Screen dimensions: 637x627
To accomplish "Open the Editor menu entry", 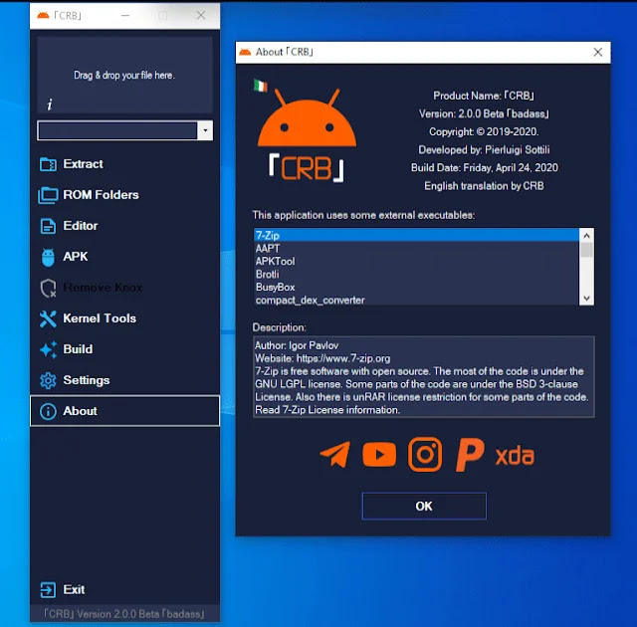I will (124, 226).
